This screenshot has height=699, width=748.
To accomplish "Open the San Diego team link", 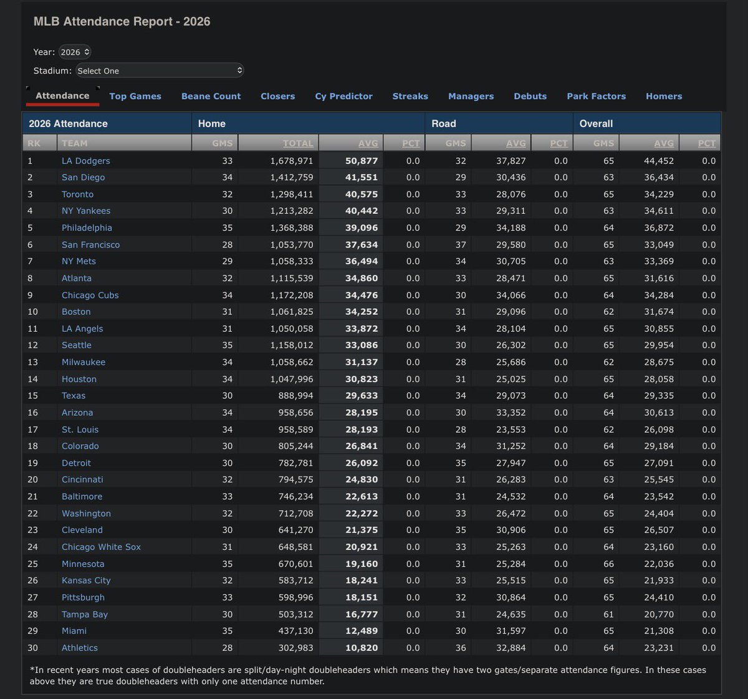I will click(83, 178).
